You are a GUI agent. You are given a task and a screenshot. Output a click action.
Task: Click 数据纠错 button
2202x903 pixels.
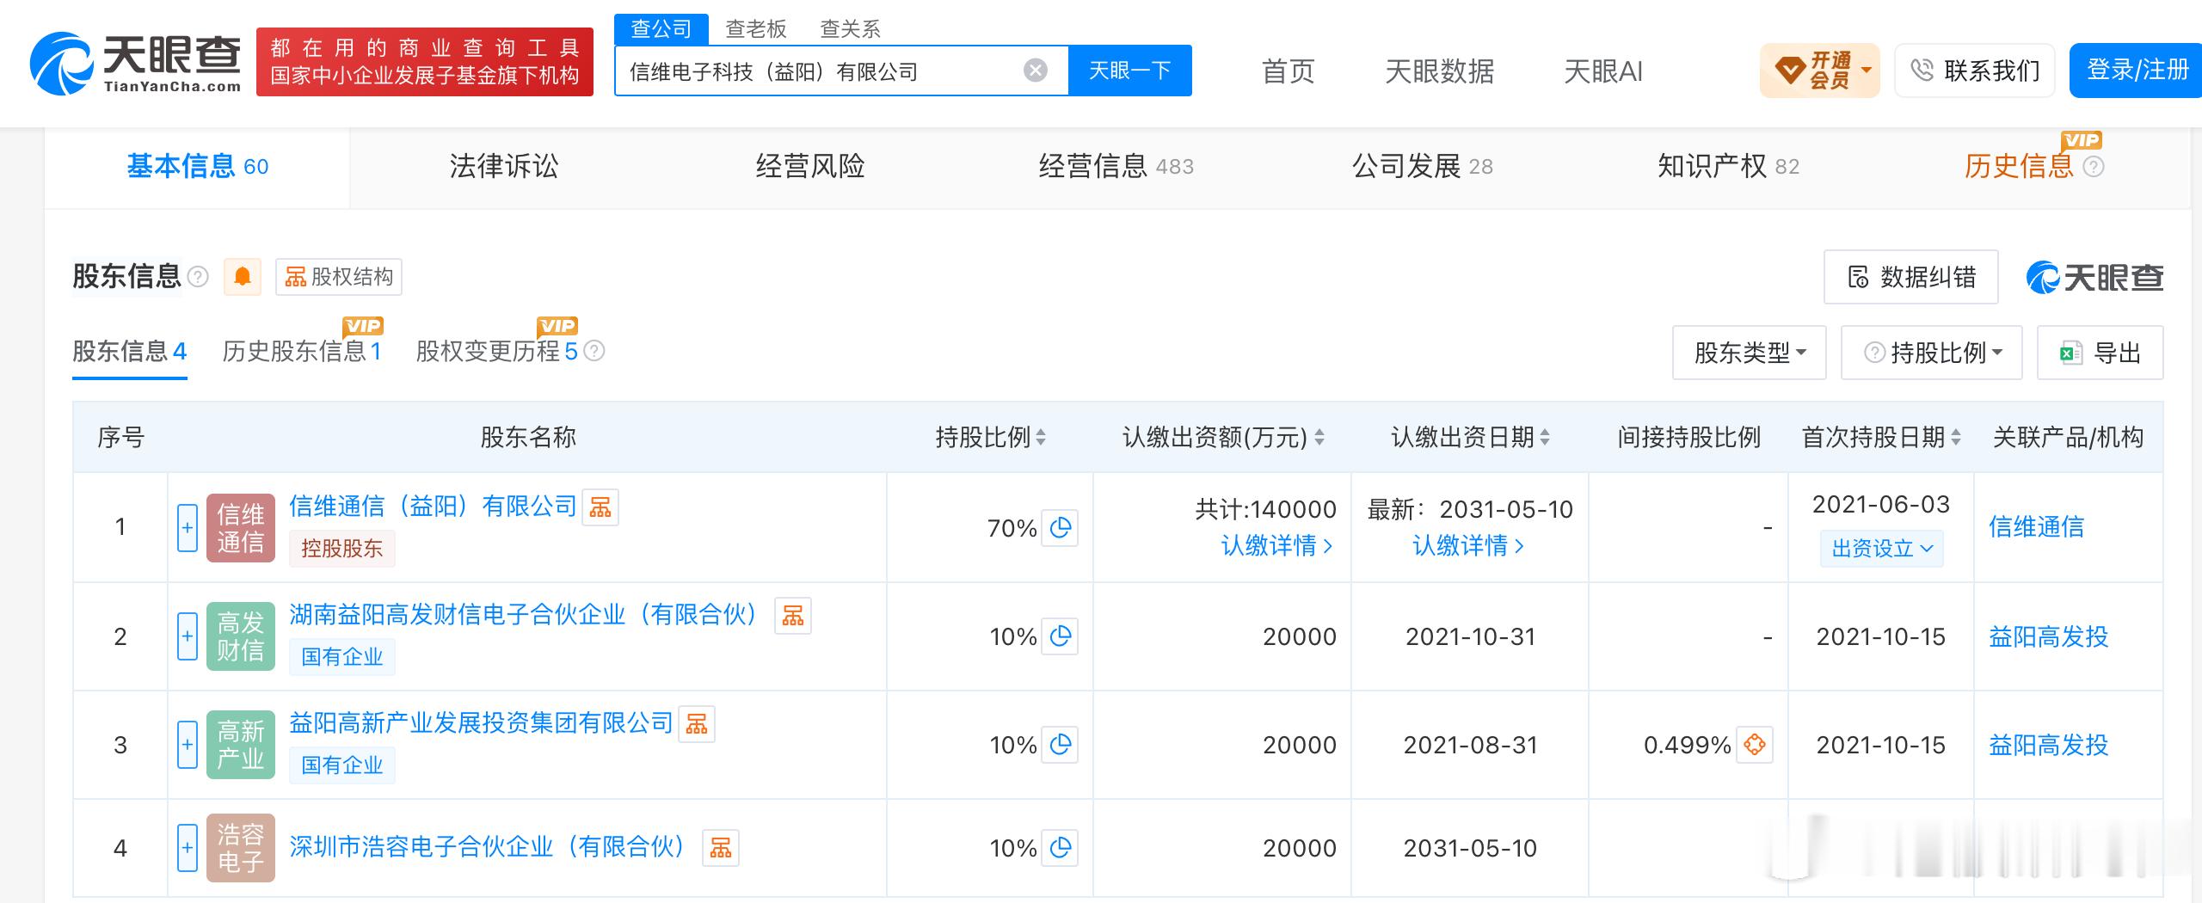coord(1911,277)
